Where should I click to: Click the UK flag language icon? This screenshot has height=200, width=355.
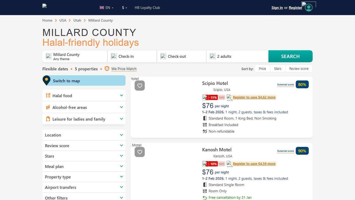(x=102, y=8)
